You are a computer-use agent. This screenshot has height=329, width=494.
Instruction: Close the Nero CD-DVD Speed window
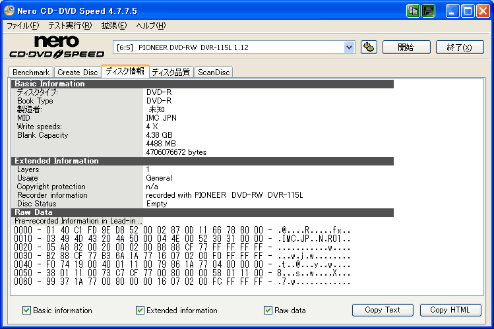pyautogui.click(x=483, y=11)
